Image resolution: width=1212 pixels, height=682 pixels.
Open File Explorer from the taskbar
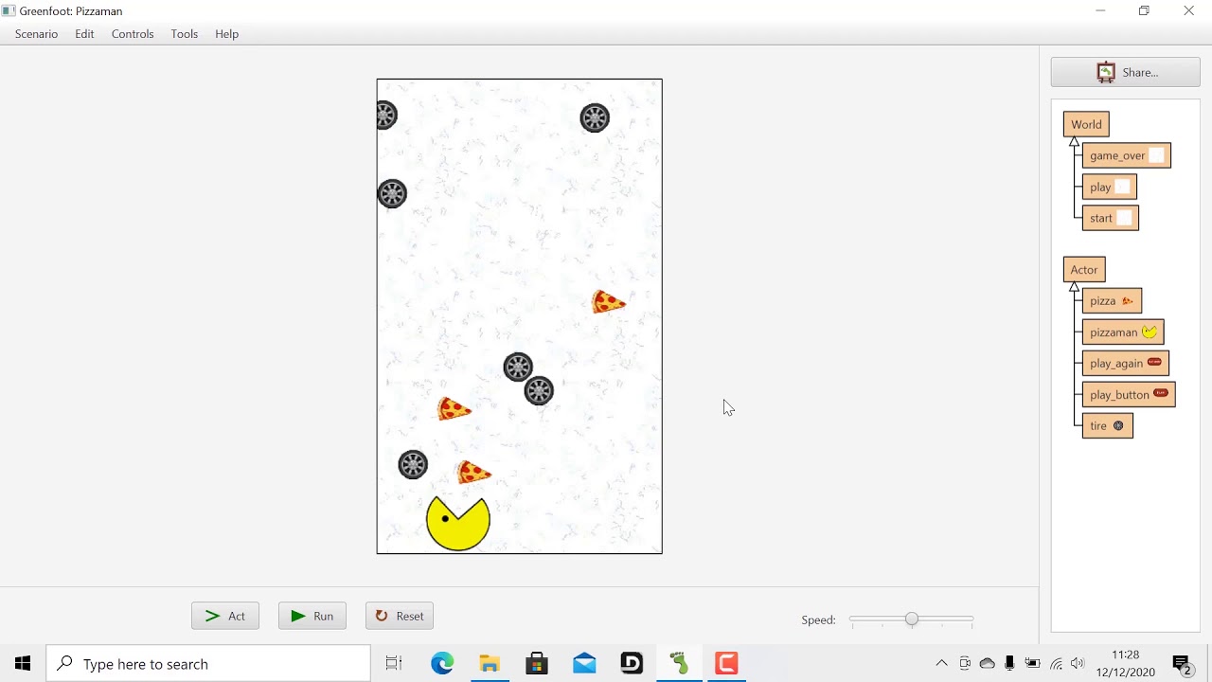coord(490,664)
